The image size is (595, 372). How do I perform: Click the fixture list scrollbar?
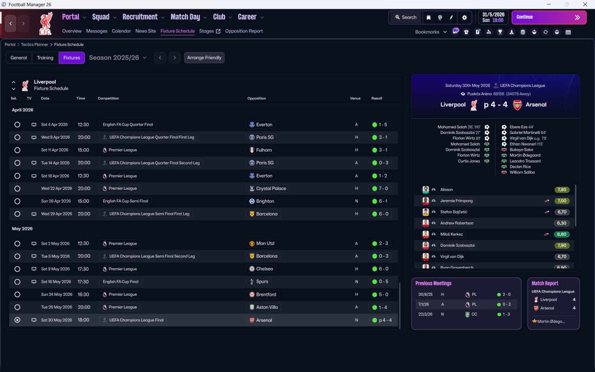click(399, 305)
